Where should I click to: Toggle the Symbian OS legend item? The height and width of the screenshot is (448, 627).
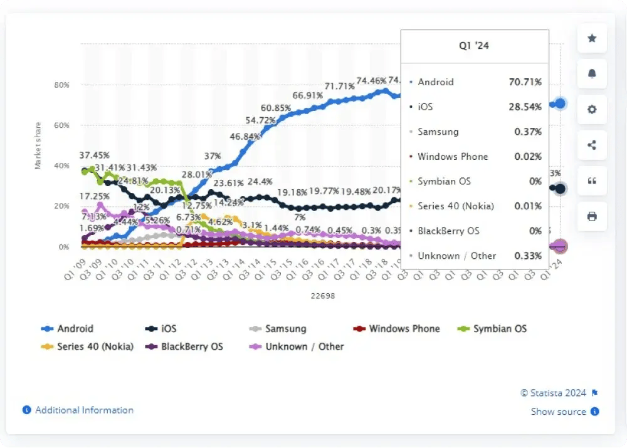pyautogui.click(x=499, y=328)
